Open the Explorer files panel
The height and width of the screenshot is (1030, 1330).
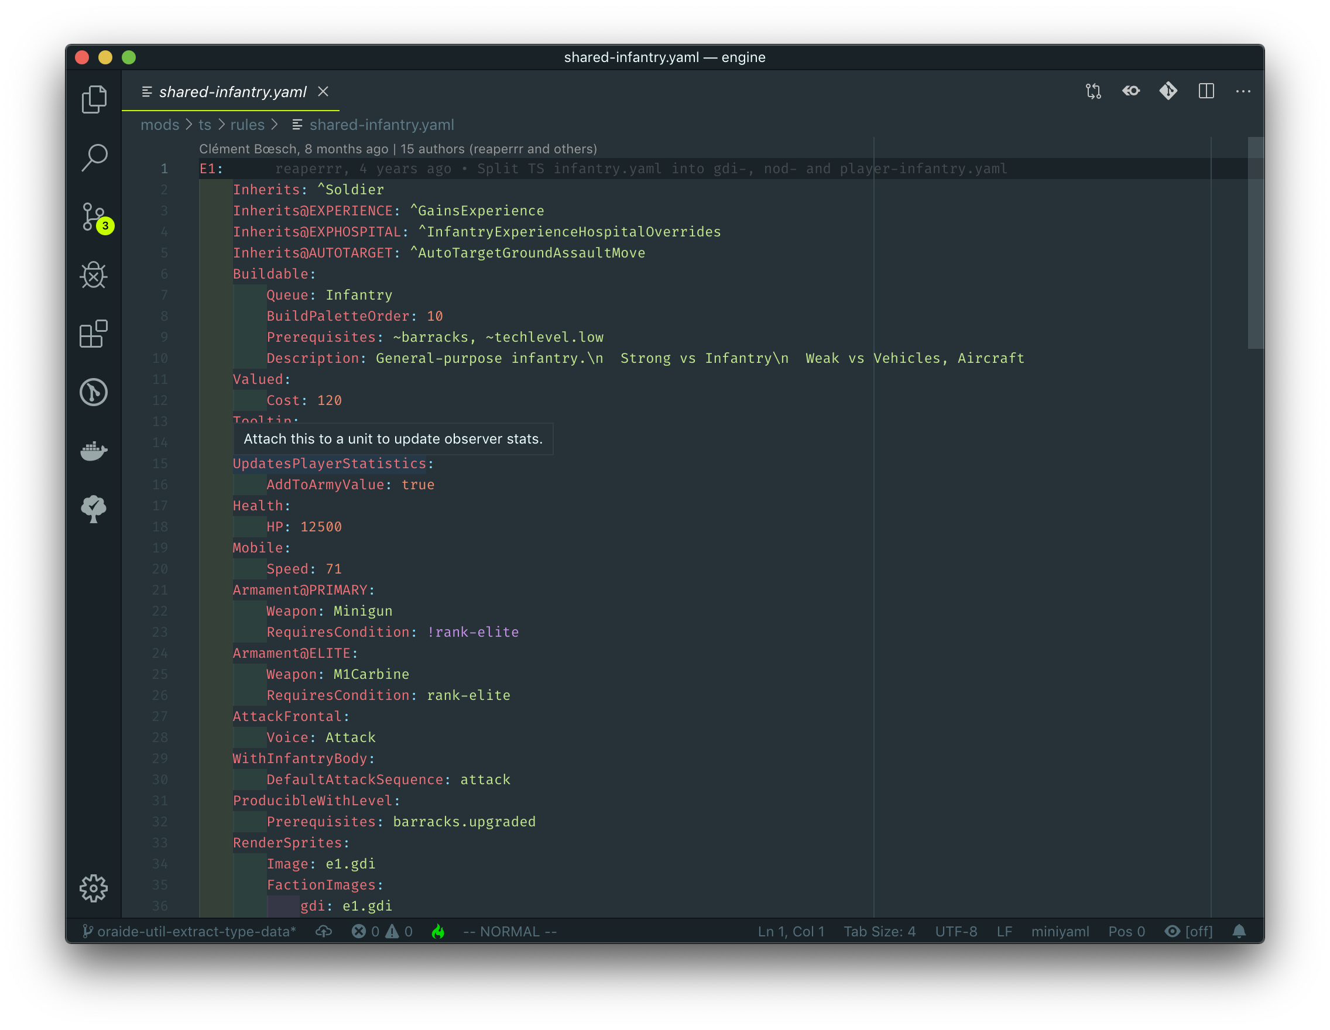94,99
